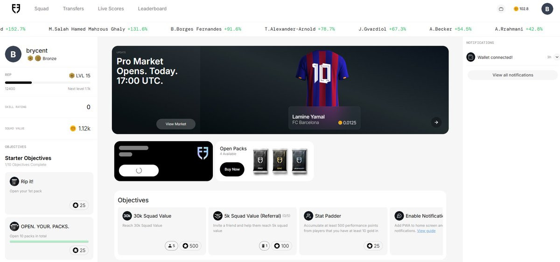Open the Squad nav item

point(42,9)
